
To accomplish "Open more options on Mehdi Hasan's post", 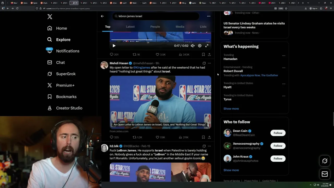I will [209, 63].
